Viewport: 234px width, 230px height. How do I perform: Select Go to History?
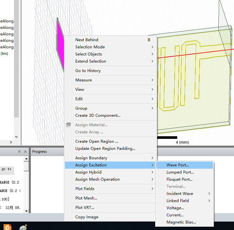click(x=111, y=71)
